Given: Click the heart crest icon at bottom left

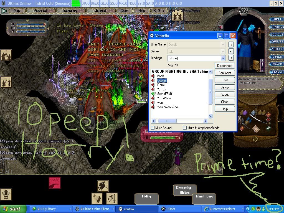Looking at the screenshot, I should point(6,194).
